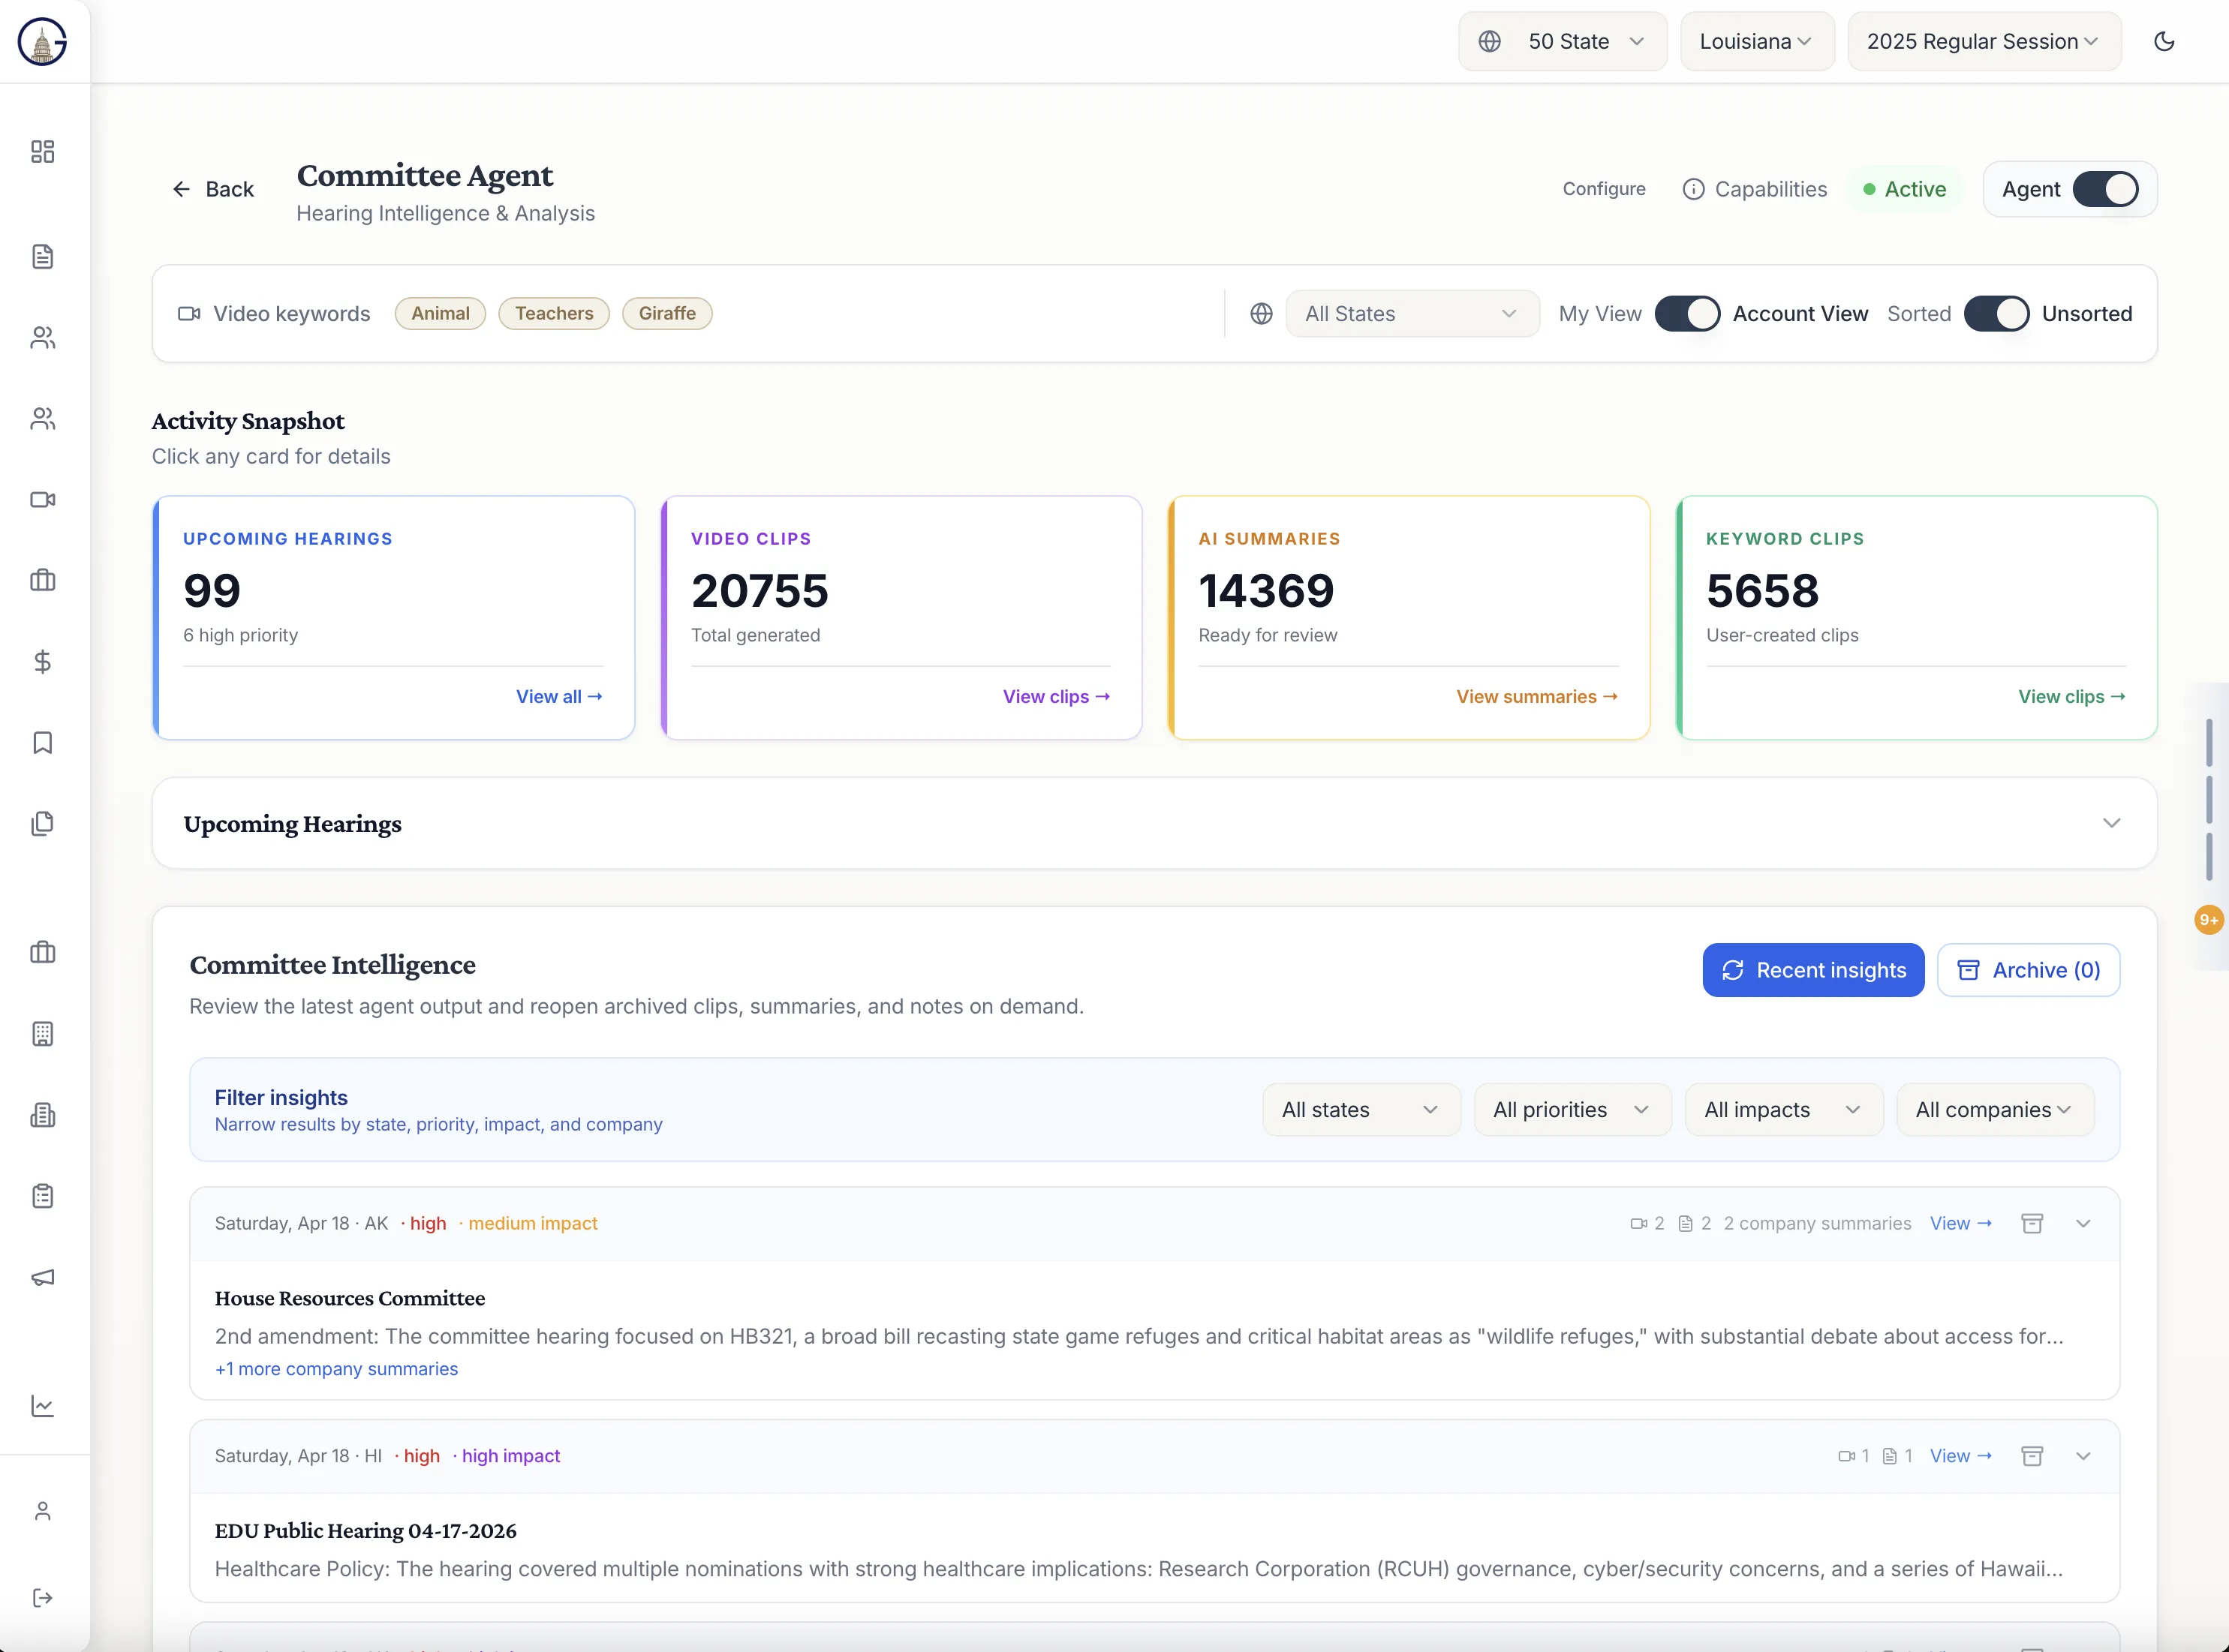Image resolution: width=2229 pixels, height=1652 pixels.
Task: Click the user profile sidebar icon
Action: 42,1510
